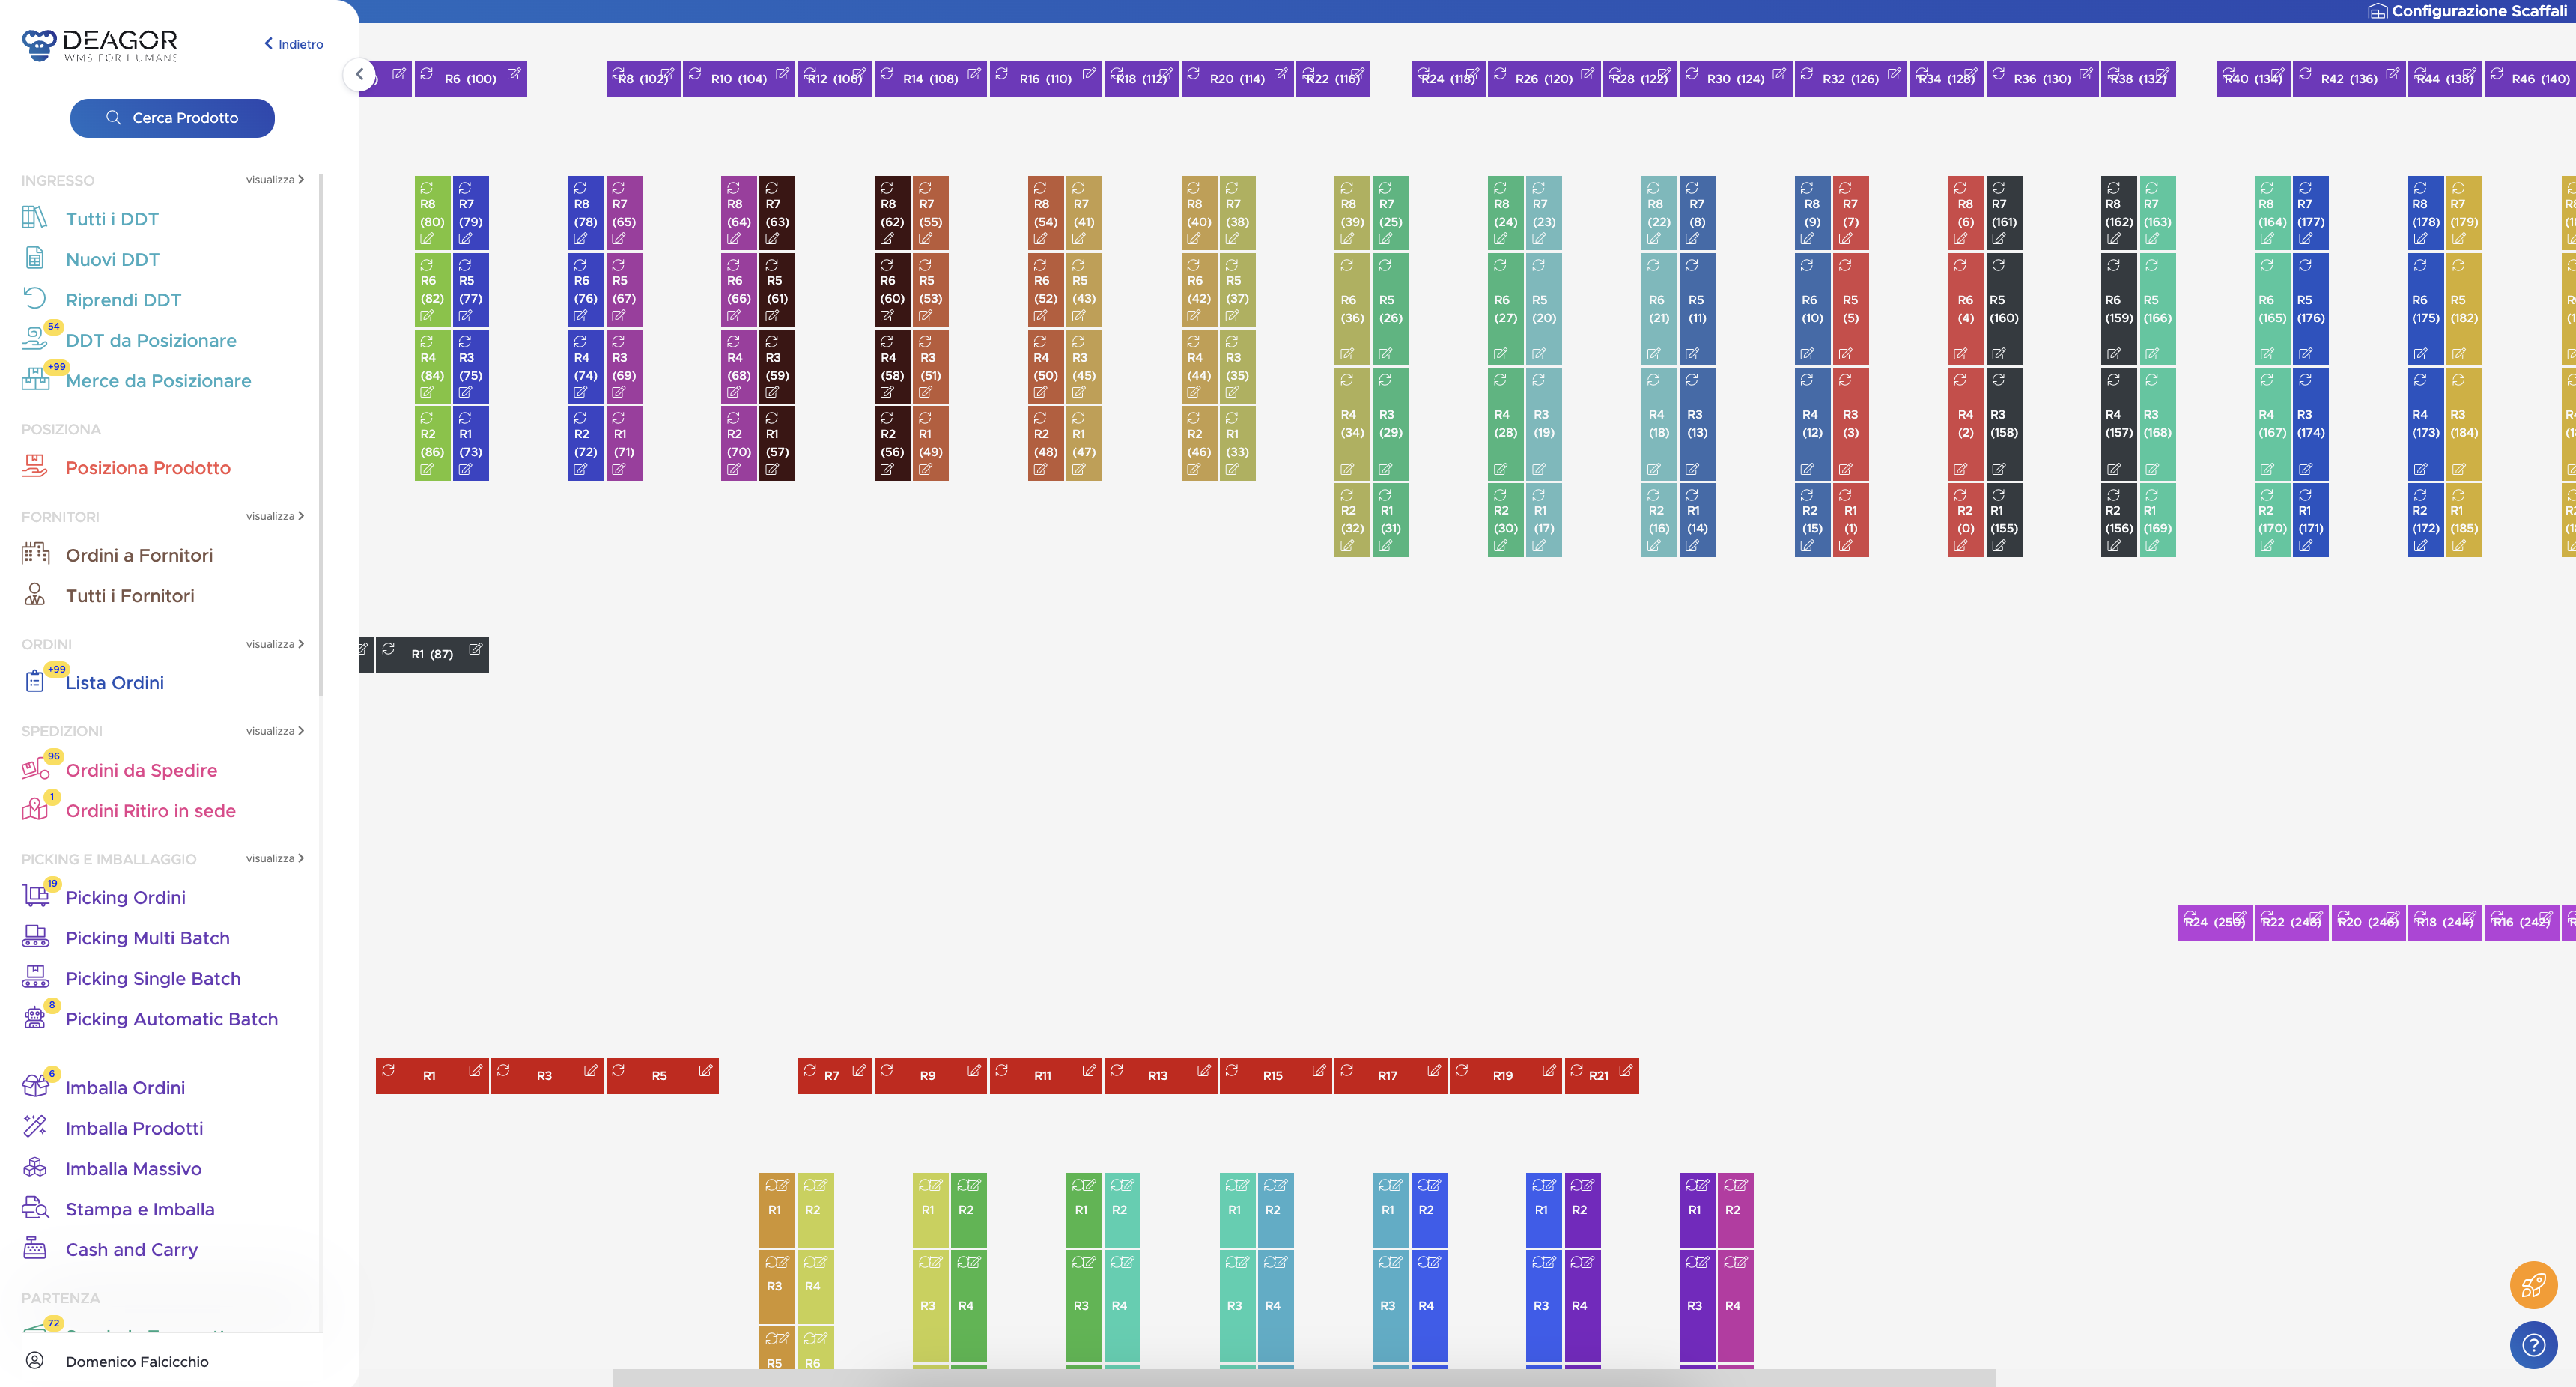Rotate the red R9 shelf
This screenshot has width=2576, height=1387.
click(886, 1070)
